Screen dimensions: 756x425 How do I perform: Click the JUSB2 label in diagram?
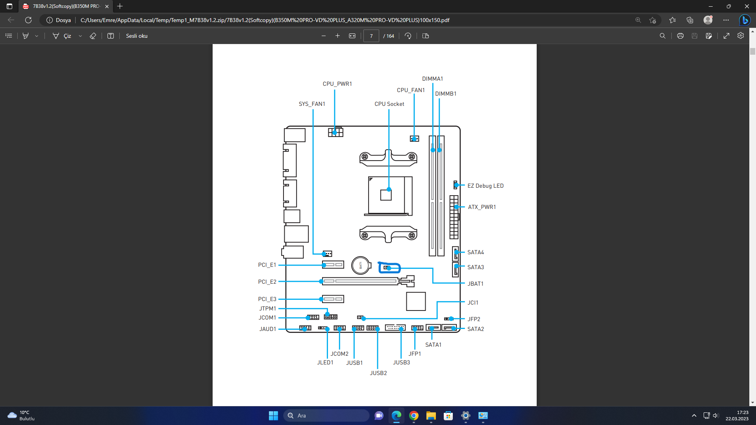378,373
